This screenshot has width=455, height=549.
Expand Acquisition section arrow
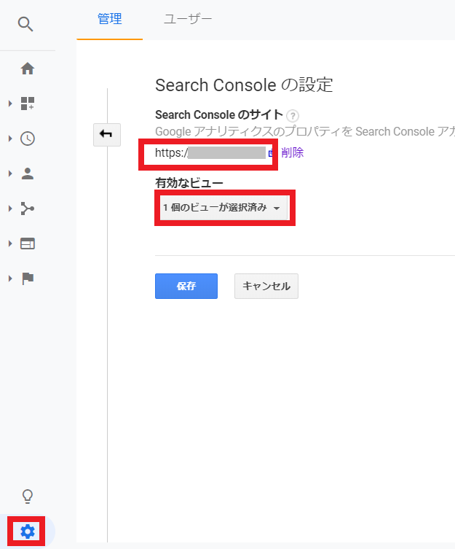(x=10, y=209)
